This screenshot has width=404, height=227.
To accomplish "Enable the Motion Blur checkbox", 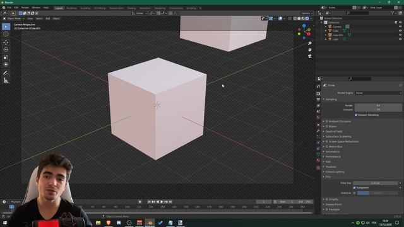I will pos(327,147).
